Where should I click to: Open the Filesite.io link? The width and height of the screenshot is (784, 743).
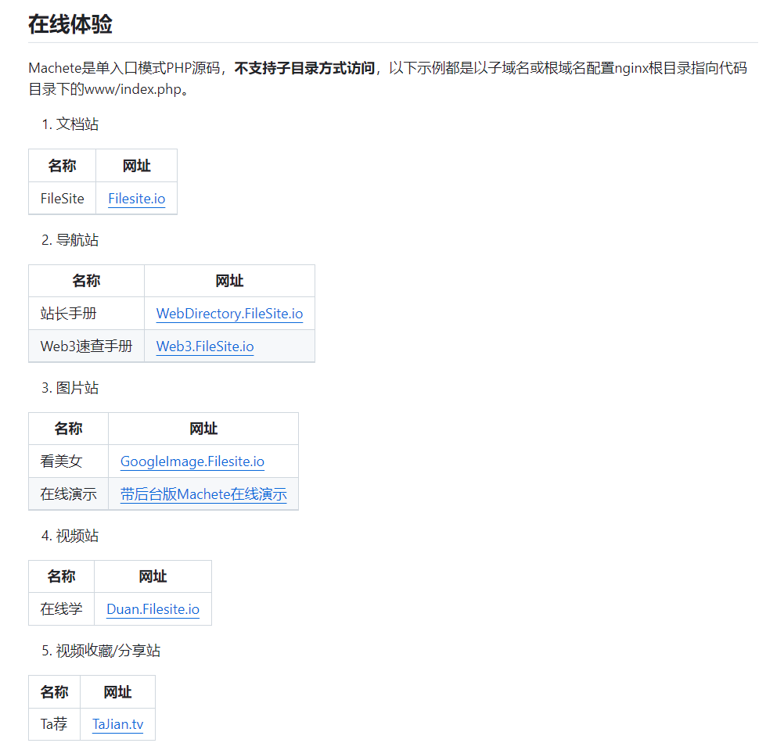[136, 199]
